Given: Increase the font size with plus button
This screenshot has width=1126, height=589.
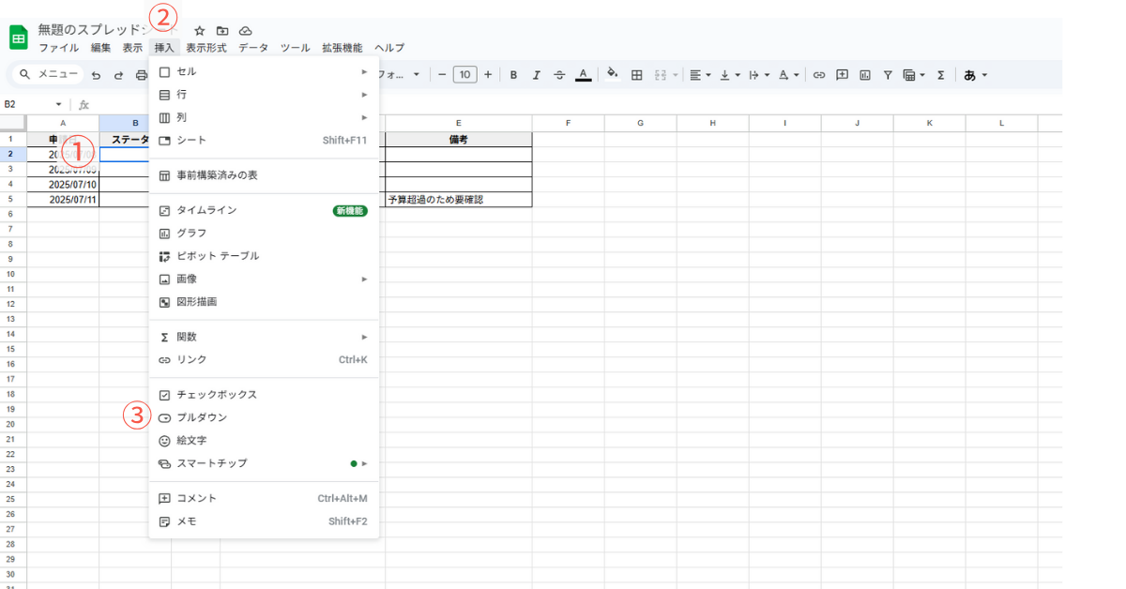Looking at the screenshot, I should pos(487,75).
